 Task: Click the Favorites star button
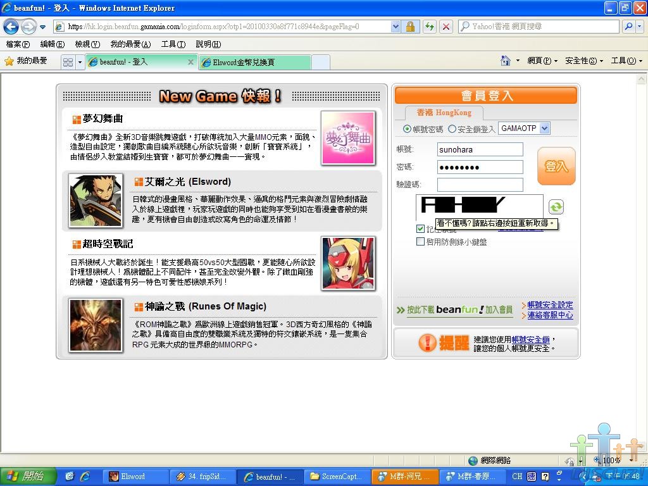[25, 61]
